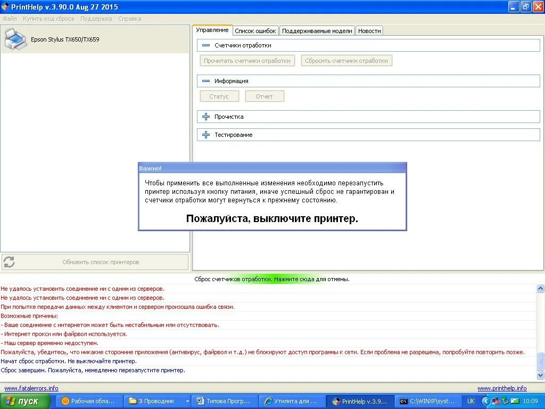Click the progress bar to cancel reset

[x=272, y=279]
